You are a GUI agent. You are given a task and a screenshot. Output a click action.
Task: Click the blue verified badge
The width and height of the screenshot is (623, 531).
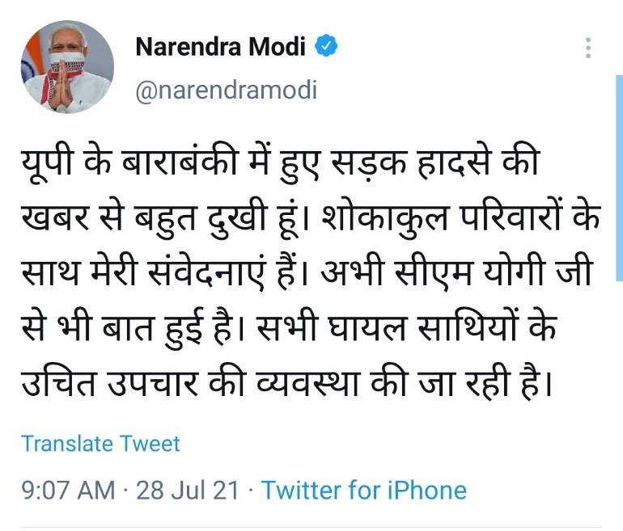coord(326,47)
